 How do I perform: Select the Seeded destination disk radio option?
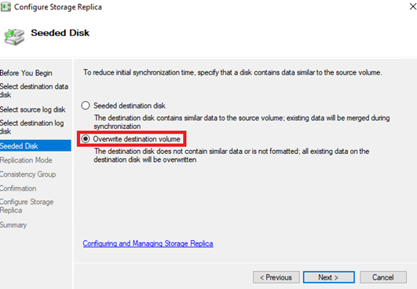[x=86, y=105]
